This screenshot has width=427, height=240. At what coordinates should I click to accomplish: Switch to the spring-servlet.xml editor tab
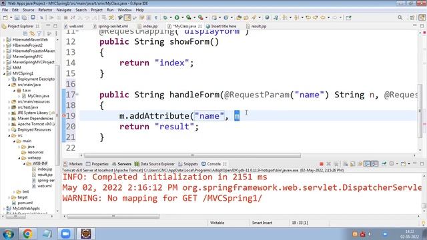click(111, 27)
